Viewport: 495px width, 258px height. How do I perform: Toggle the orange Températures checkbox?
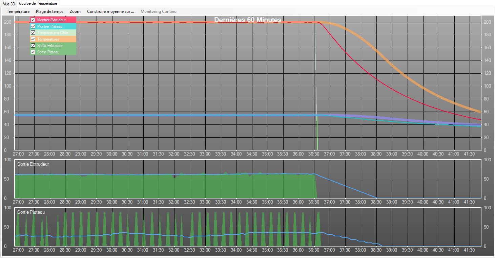[33, 39]
